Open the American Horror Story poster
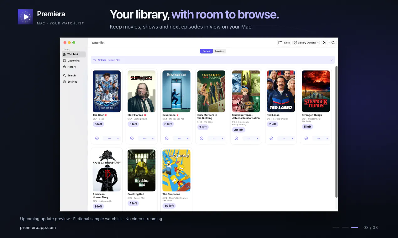 (107, 170)
